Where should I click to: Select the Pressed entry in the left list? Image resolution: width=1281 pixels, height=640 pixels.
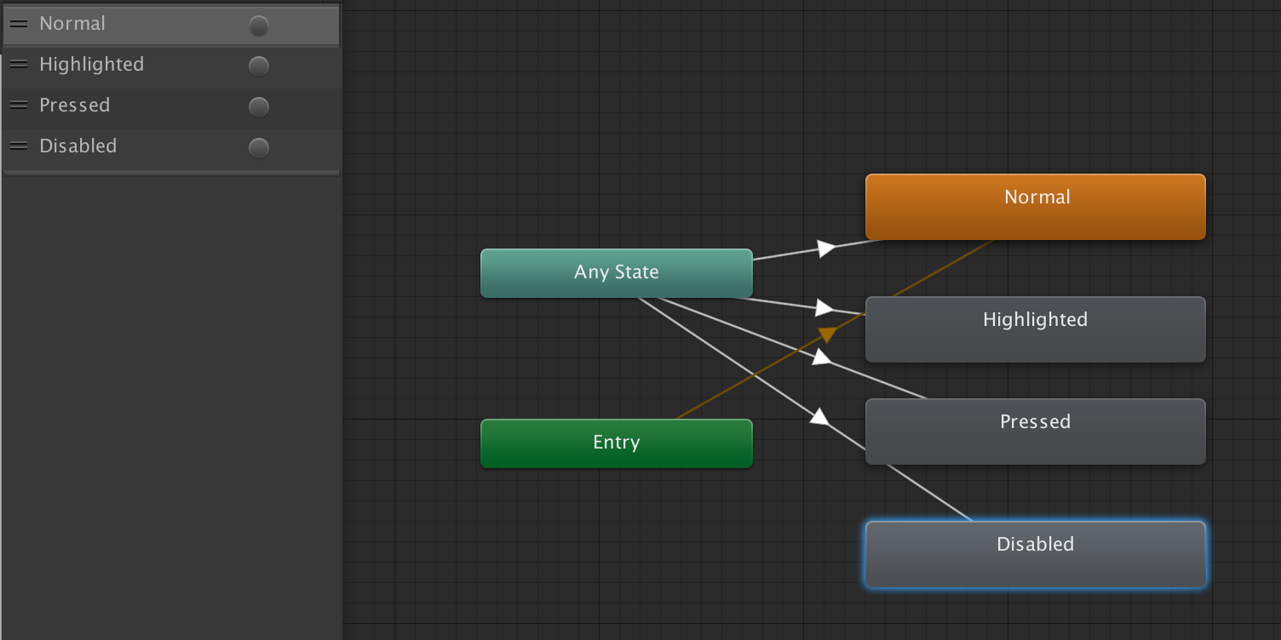[x=74, y=106]
